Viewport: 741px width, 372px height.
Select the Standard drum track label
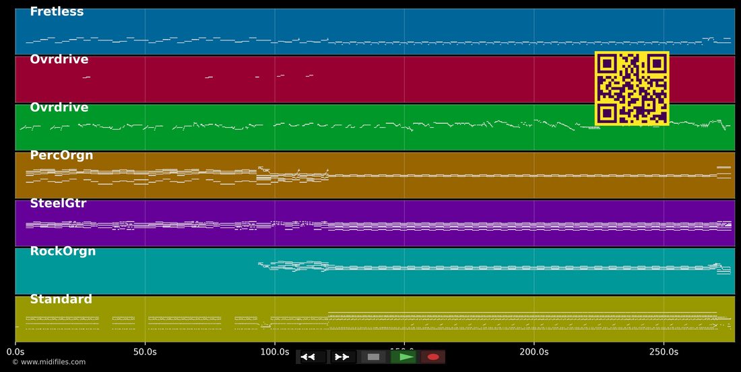tap(61, 299)
